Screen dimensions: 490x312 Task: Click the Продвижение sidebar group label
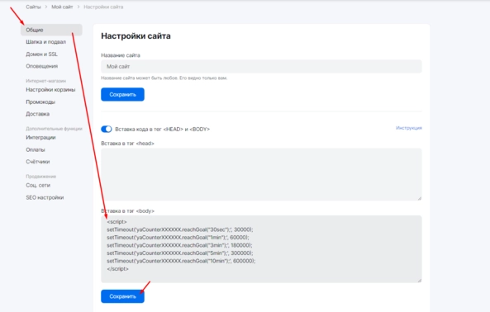click(x=40, y=177)
